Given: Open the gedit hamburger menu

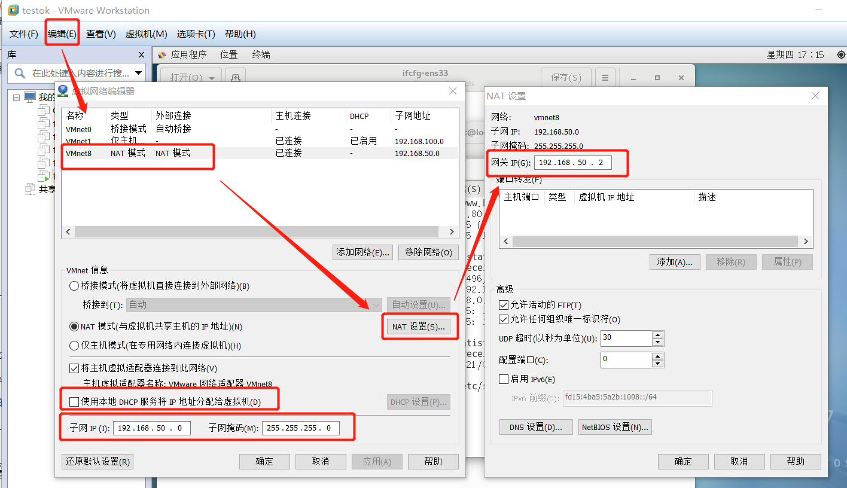Looking at the screenshot, I should click(605, 78).
